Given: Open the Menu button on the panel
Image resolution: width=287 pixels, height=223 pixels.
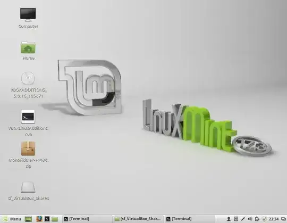Looking at the screenshot, I should tap(12, 219).
